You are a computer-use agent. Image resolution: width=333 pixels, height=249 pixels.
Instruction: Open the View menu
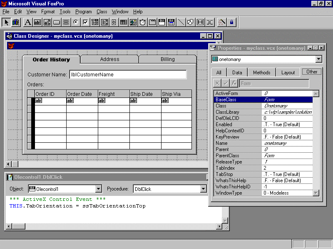pyautogui.click(x=31, y=12)
